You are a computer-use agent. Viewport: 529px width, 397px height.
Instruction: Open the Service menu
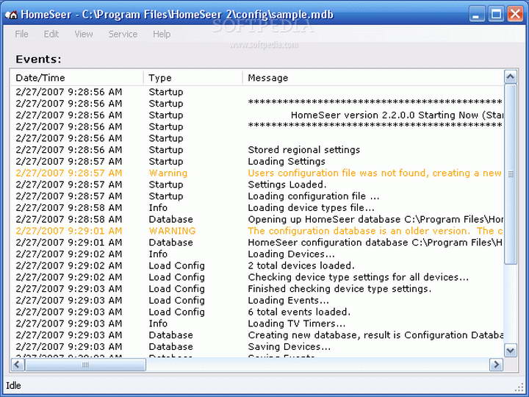pos(123,34)
